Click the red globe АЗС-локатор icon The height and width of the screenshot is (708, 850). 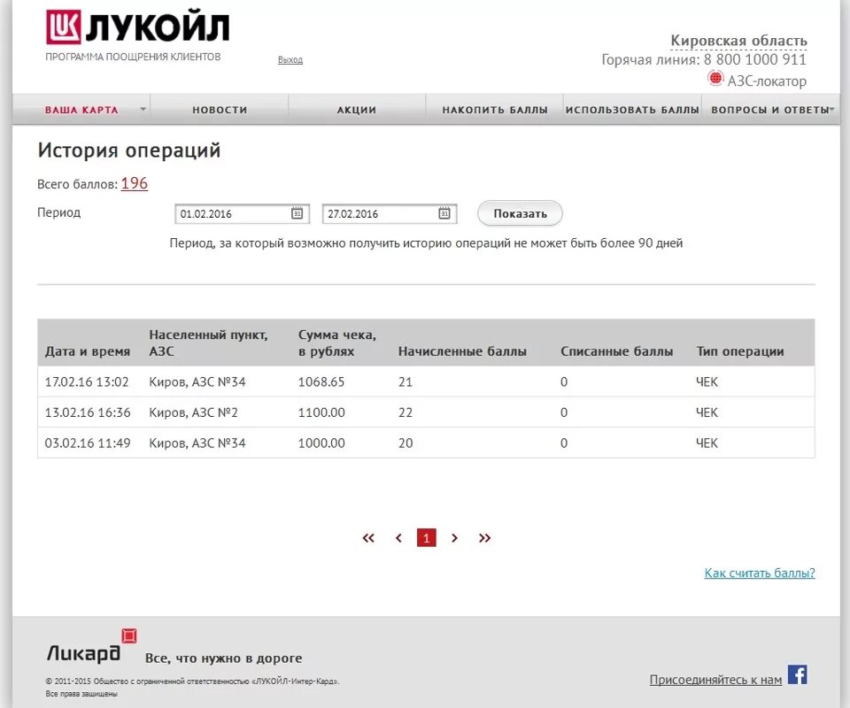pyautogui.click(x=715, y=79)
